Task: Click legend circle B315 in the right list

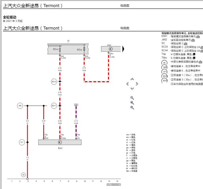Action: 165,76
